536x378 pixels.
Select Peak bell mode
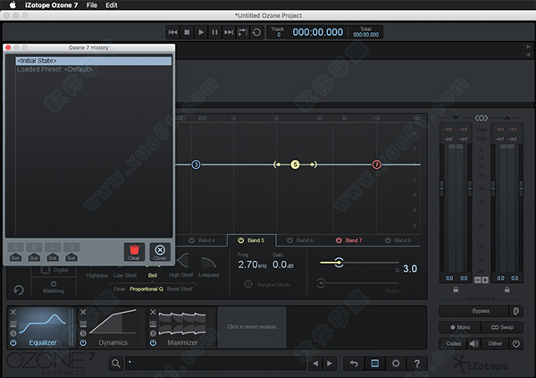tap(120, 289)
